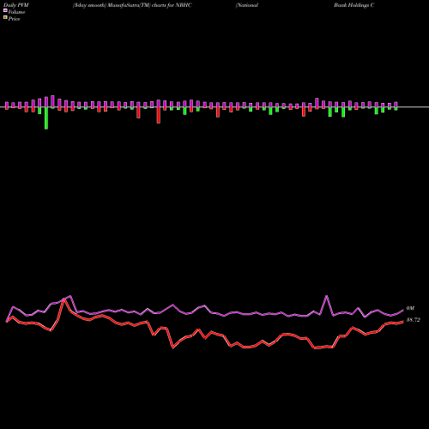
Task: Click the highest peak of the red price line
Action: (x=64, y=299)
